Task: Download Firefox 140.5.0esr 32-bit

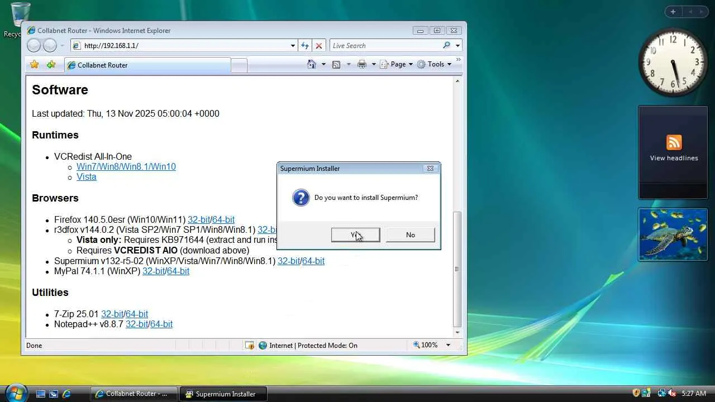Action: click(x=199, y=220)
